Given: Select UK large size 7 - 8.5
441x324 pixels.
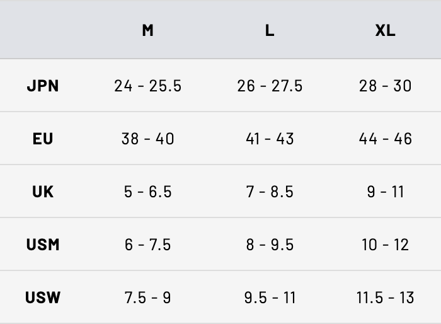Looking at the screenshot, I should [270, 192].
